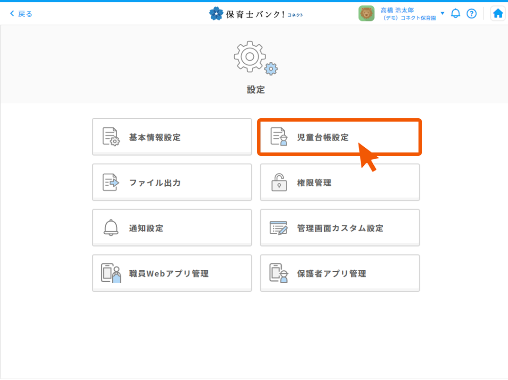Click the file export arrow icon
The image size is (508, 380).
click(111, 182)
